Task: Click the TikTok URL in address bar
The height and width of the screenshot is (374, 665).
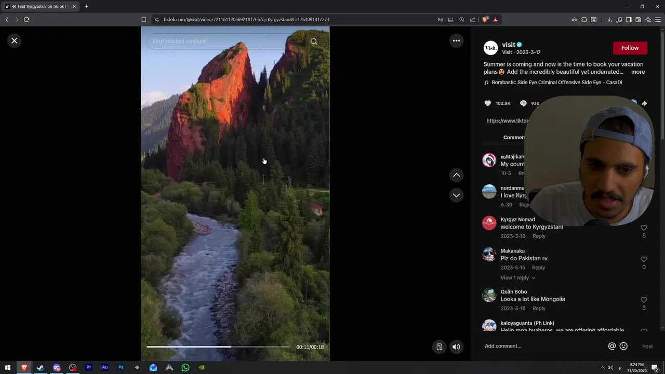Action: 246,20
